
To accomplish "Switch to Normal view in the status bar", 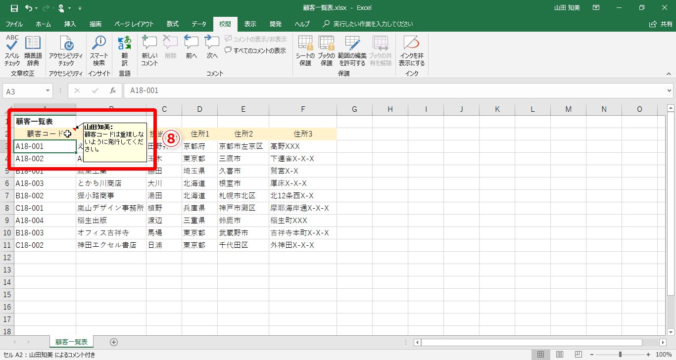I will (x=541, y=355).
